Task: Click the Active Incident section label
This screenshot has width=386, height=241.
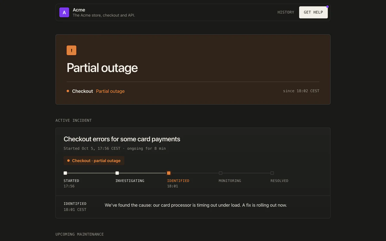Action: click(74, 120)
